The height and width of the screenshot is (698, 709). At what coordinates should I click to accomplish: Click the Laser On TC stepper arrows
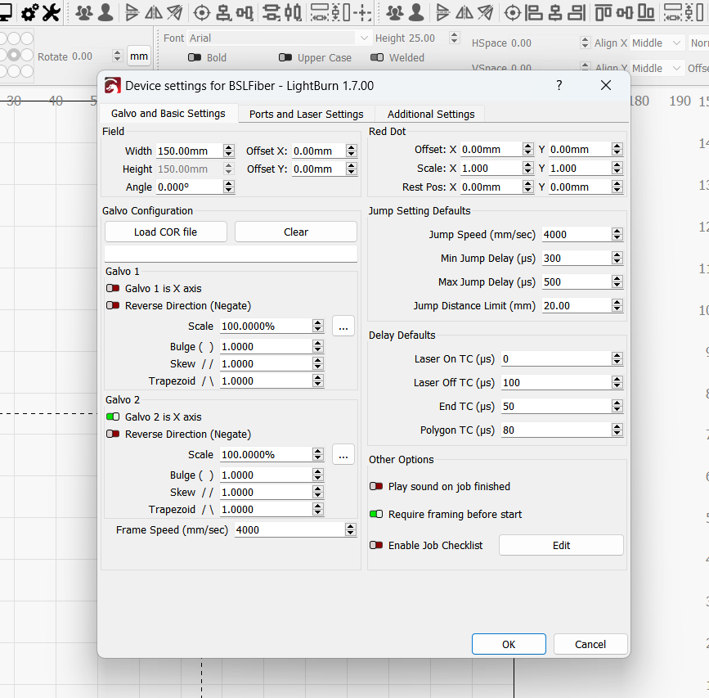pyautogui.click(x=617, y=358)
